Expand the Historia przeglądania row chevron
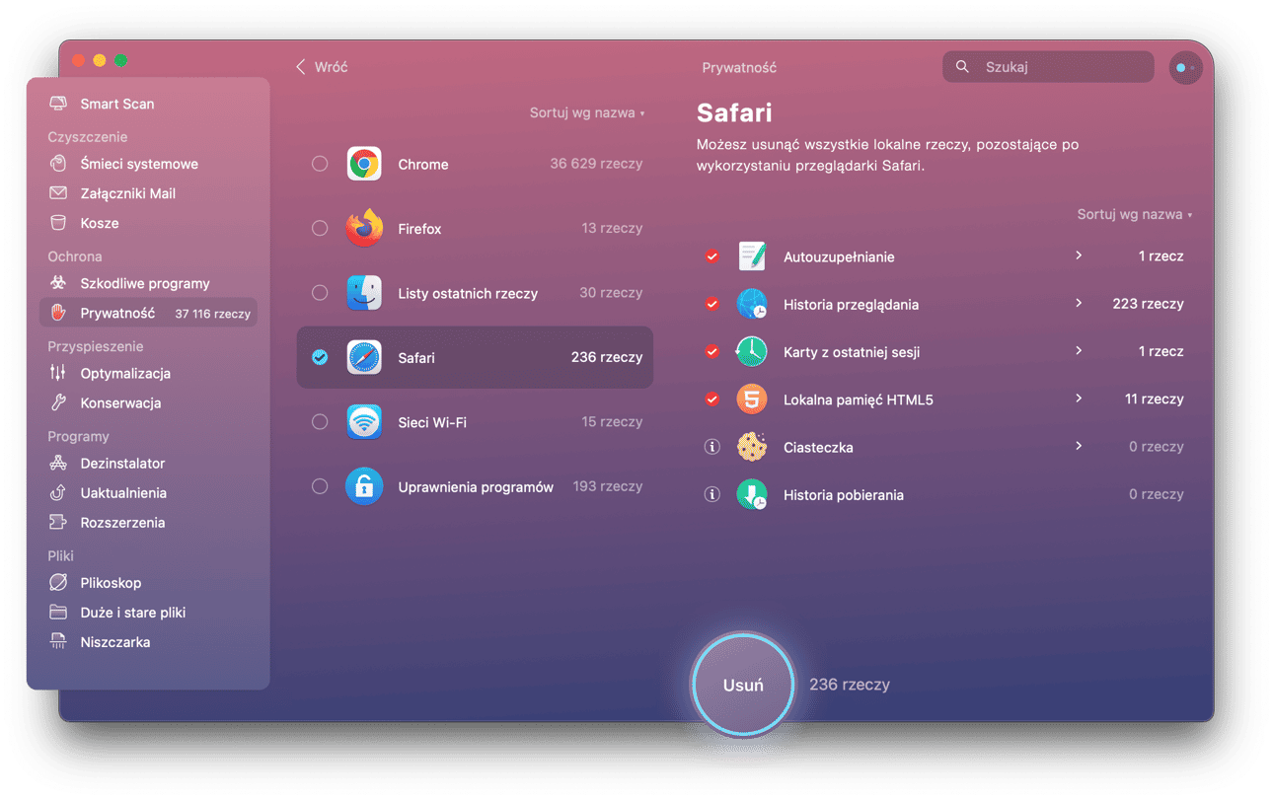The width and height of the screenshot is (1273, 800). coord(1079,303)
